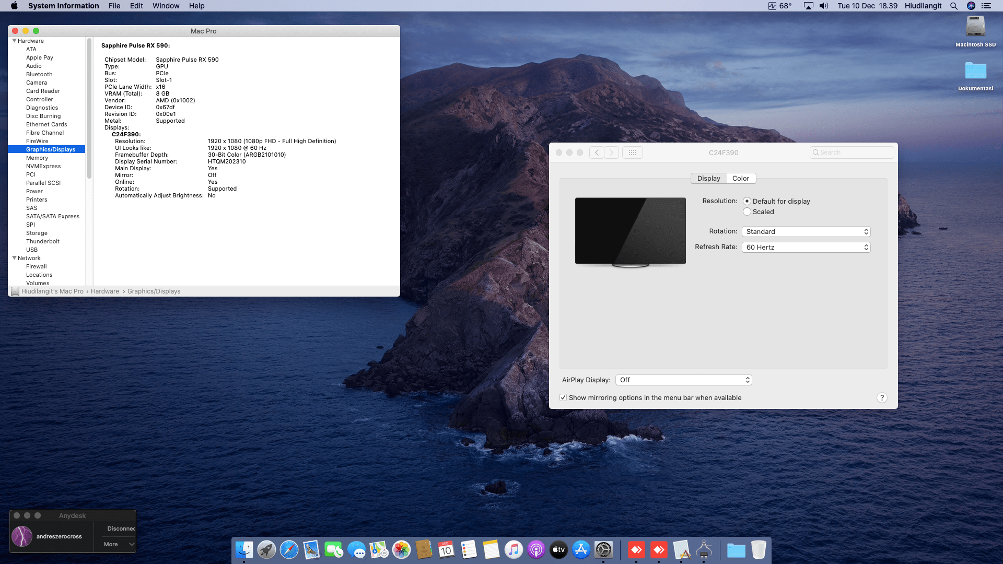The width and height of the screenshot is (1003, 564).
Task: Open Safari from the dock
Action: pos(289,550)
